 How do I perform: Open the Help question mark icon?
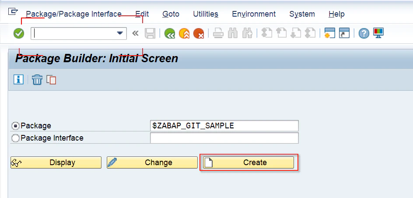pos(364,33)
